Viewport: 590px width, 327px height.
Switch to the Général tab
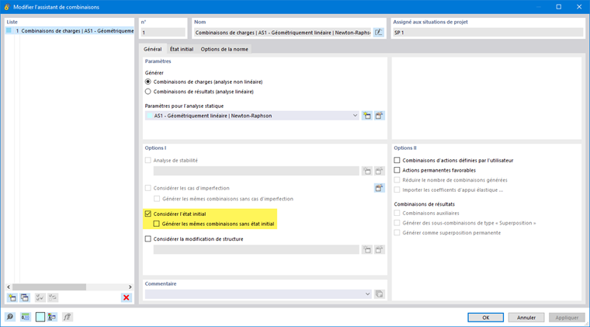click(152, 49)
